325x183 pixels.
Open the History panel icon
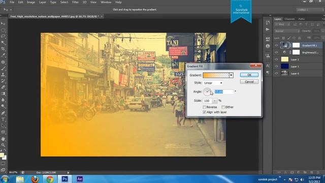268,22
